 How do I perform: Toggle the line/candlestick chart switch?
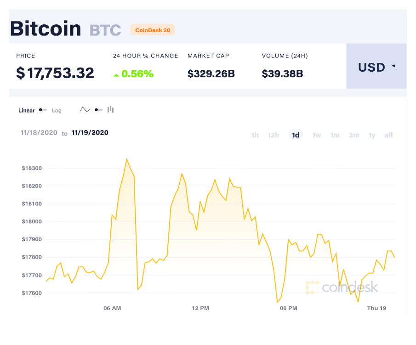coord(99,110)
